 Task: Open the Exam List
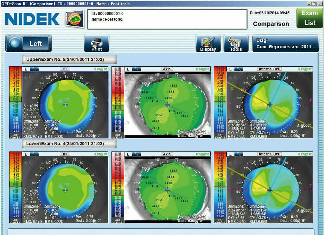click(309, 18)
